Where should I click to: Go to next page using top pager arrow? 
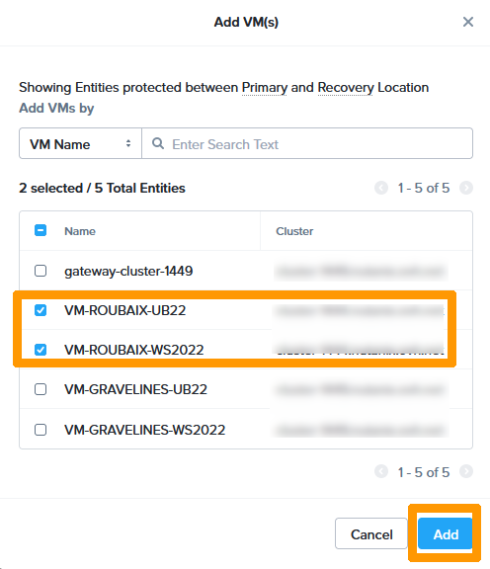click(x=466, y=188)
